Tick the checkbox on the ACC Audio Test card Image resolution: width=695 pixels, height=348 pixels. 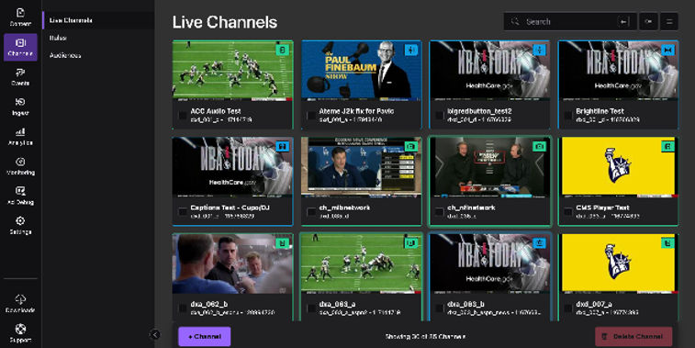click(x=182, y=116)
